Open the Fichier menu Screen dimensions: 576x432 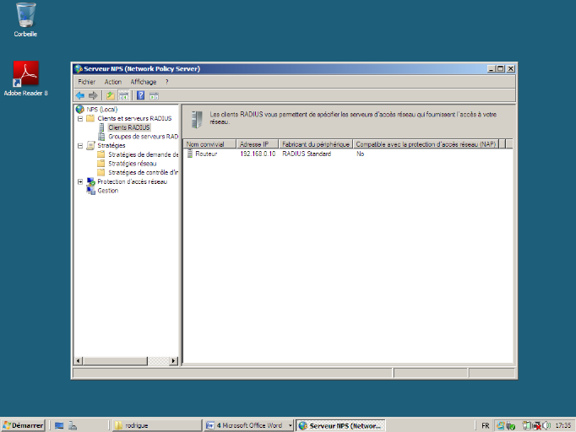coord(86,82)
